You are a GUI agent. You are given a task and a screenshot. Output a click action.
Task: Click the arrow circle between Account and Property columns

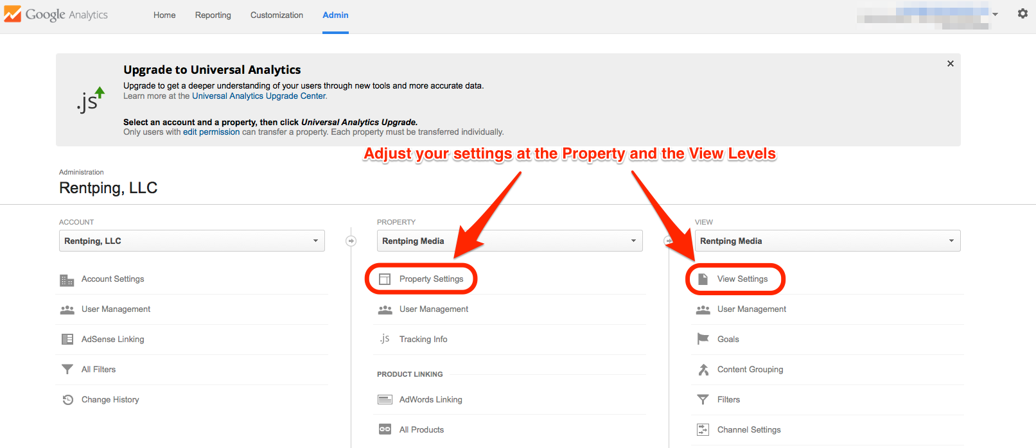click(x=351, y=241)
